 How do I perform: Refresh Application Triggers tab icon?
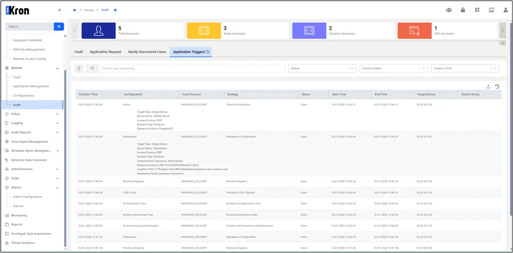click(x=207, y=52)
